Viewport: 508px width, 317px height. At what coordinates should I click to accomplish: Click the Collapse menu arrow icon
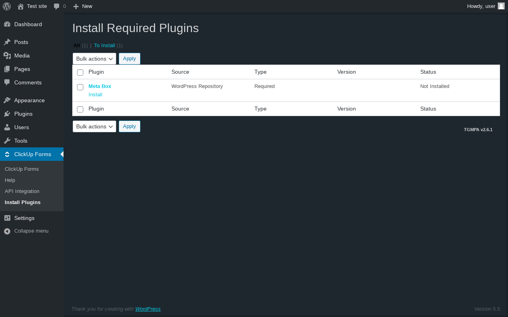point(7,231)
